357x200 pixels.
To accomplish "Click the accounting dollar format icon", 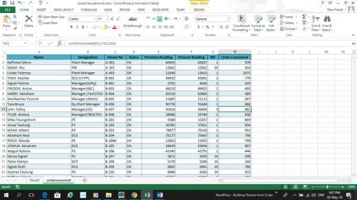I will tap(198, 27).
